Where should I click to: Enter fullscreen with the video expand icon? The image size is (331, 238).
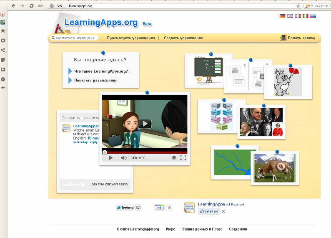(x=183, y=158)
